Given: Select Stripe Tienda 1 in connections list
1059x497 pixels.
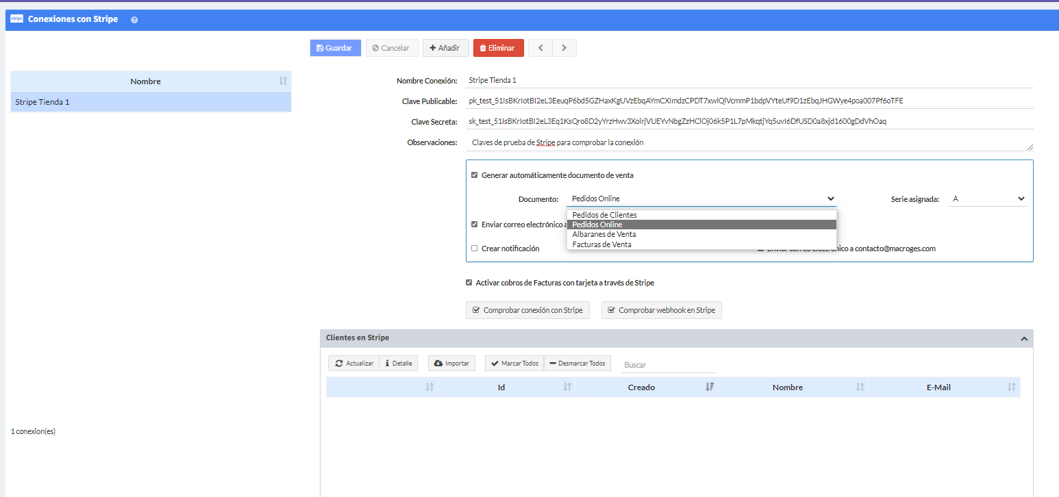Looking at the screenshot, I should tap(151, 102).
